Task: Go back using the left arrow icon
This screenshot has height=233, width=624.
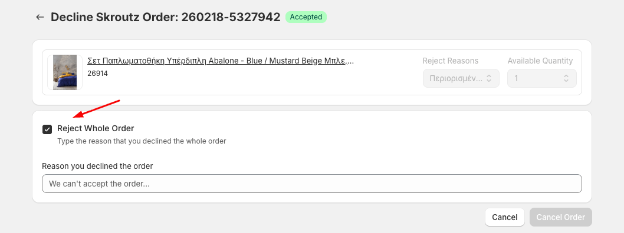Action: pos(40,17)
